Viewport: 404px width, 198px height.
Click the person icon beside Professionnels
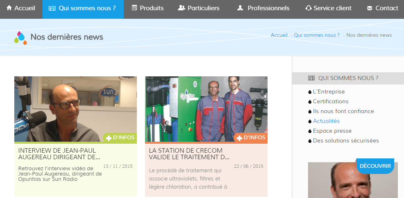pos(240,8)
